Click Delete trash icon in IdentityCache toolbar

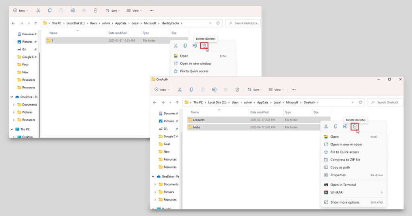click(x=95, y=10)
